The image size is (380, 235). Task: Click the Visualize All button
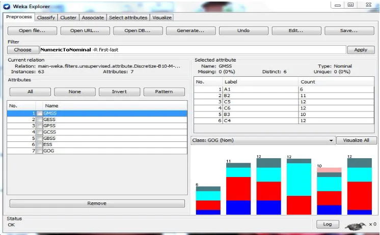pyautogui.click(x=356, y=140)
